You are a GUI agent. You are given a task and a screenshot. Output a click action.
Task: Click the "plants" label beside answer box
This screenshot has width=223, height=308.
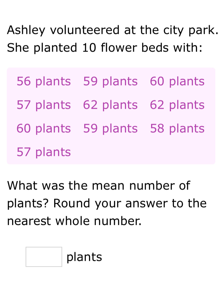[84, 257]
